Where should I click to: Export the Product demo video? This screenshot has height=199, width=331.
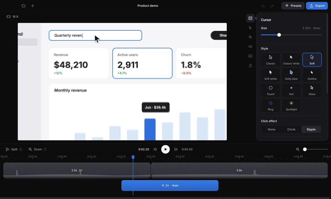(x=317, y=6)
